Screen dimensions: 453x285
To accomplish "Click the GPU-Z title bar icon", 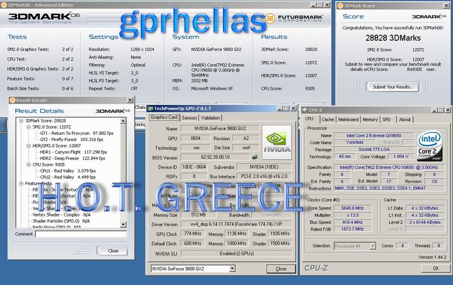I will (150, 109).
